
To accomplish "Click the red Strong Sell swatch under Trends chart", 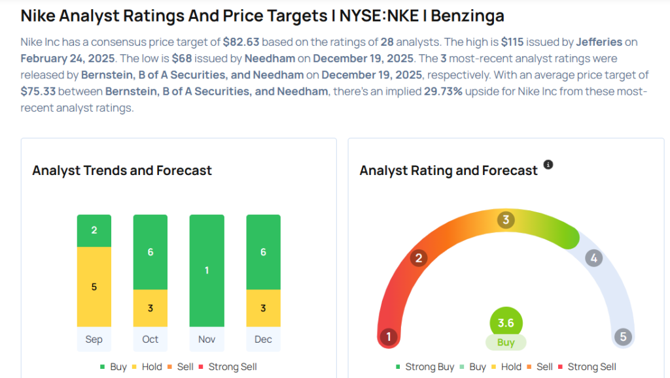I will 201,367.
